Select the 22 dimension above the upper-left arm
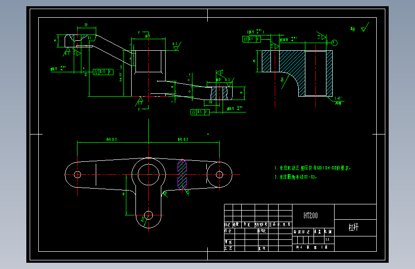 click(x=86, y=25)
